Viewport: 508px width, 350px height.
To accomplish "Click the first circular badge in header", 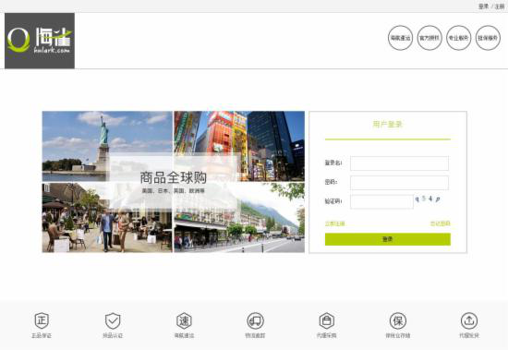I will pos(401,38).
